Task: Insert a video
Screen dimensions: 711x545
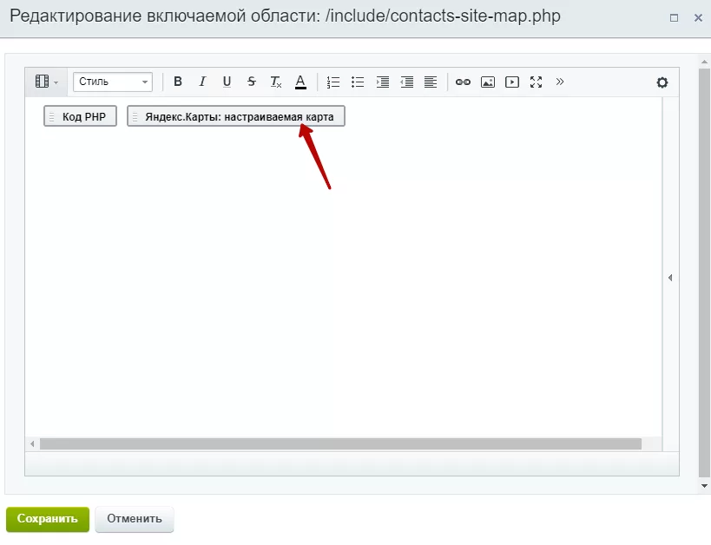Action: (512, 82)
